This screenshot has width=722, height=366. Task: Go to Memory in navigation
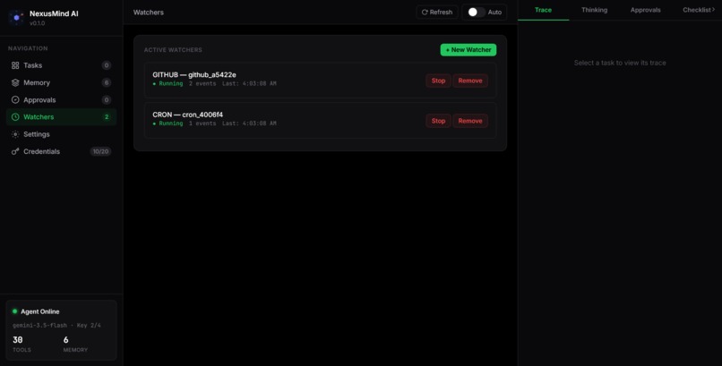point(61,82)
